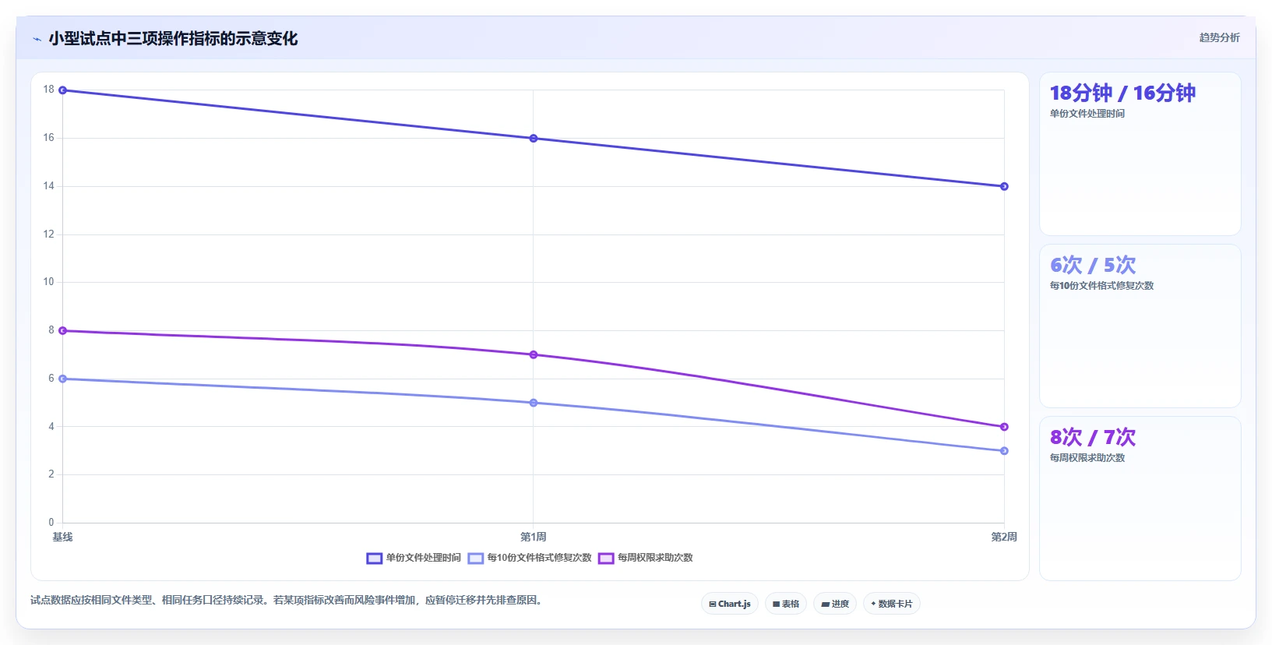Toggle 每周权限求助次数 legend swatch
This screenshot has height=645, width=1272.
coord(606,558)
